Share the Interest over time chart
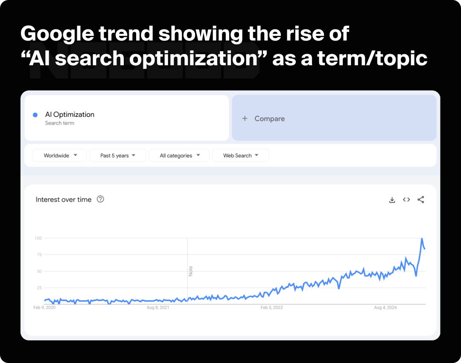Viewport: 461px width, 363px height. click(x=420, y=199)
